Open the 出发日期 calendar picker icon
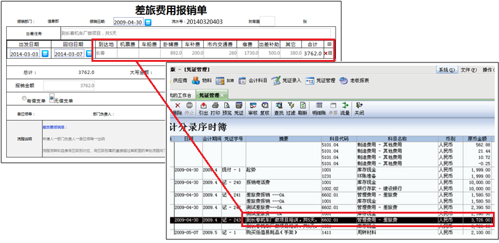This screenshot has width=499, height=243. [45, 54]
